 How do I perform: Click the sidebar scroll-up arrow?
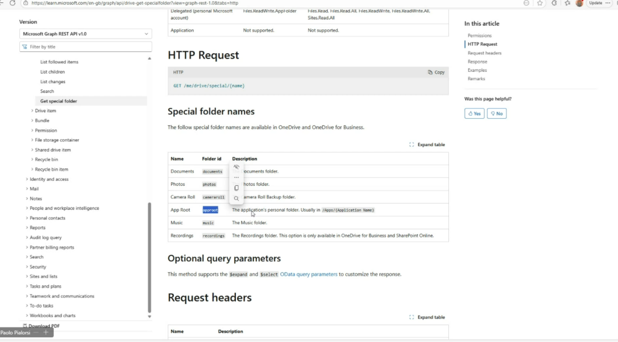pos(150,59)
